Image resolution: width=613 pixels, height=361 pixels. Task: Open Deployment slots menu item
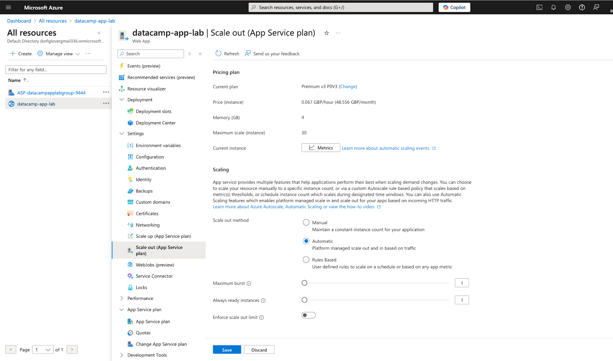pyautogui.click(x=154, y=111)
